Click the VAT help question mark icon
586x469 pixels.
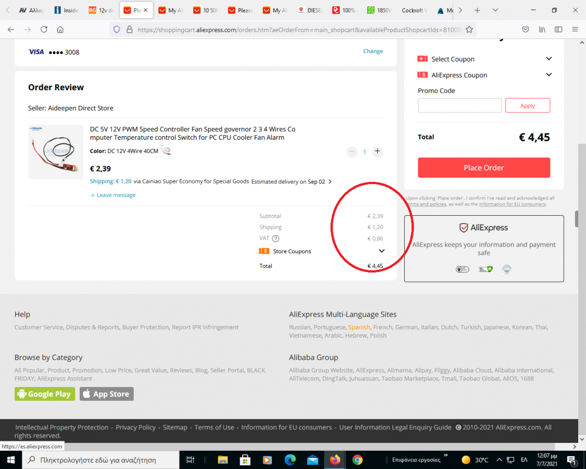click(276, 239)
